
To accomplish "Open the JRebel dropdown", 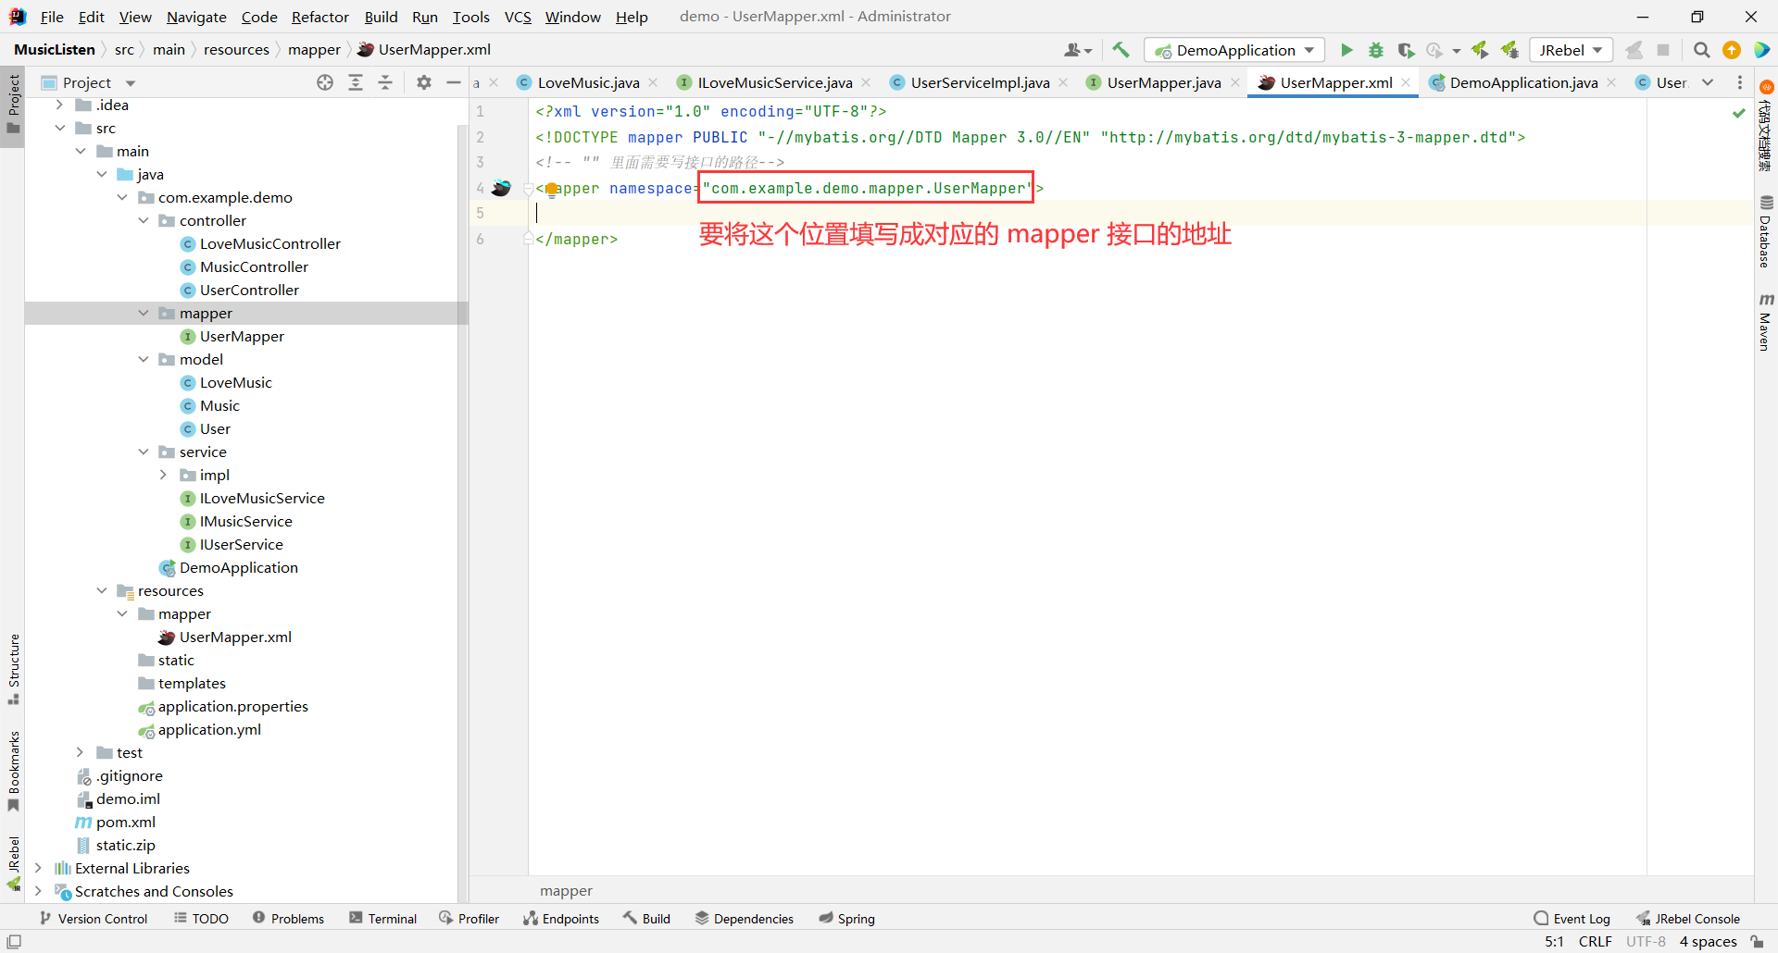I will [1571, 50].
